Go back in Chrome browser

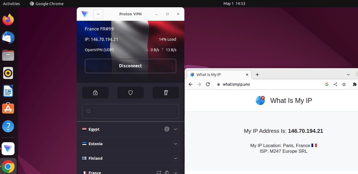191,84
